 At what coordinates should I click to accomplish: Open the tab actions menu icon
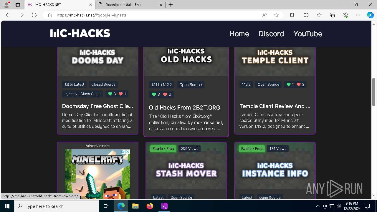pos(18,5)
